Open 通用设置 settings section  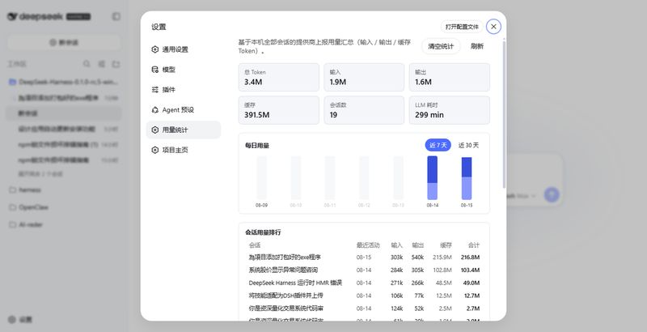coord(184,49)
